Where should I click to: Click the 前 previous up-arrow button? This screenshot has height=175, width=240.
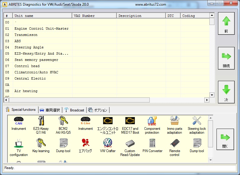pyautogui.click(x=226, y=23)
